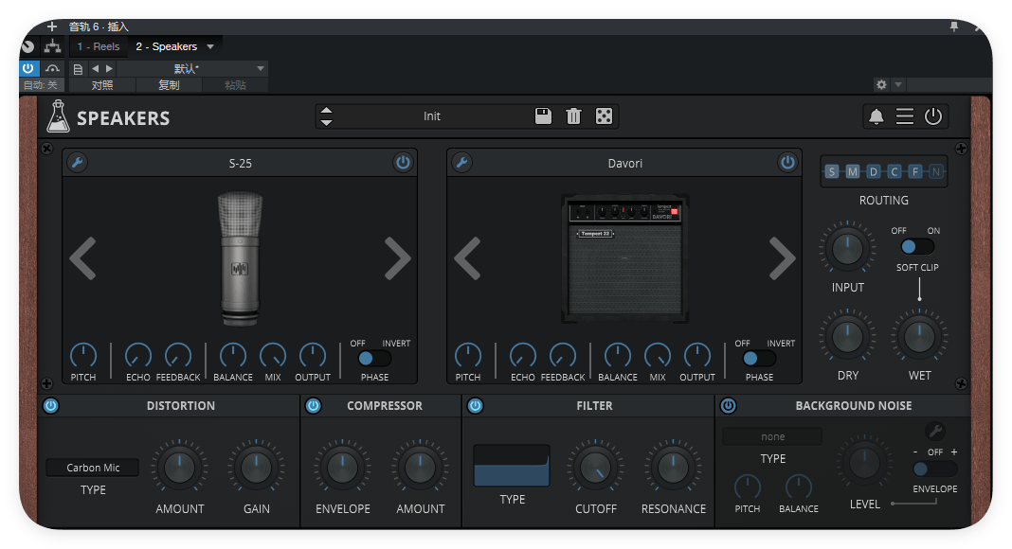
Task: Open notifications bell icon
Action: click(876, 116)
